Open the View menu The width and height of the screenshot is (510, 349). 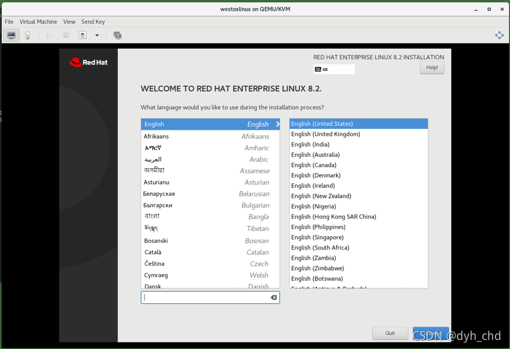point(69,22)
